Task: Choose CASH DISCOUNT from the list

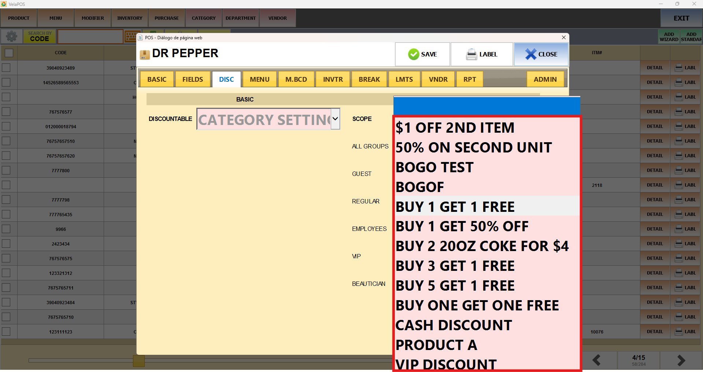Action: [x=454, y=325]
